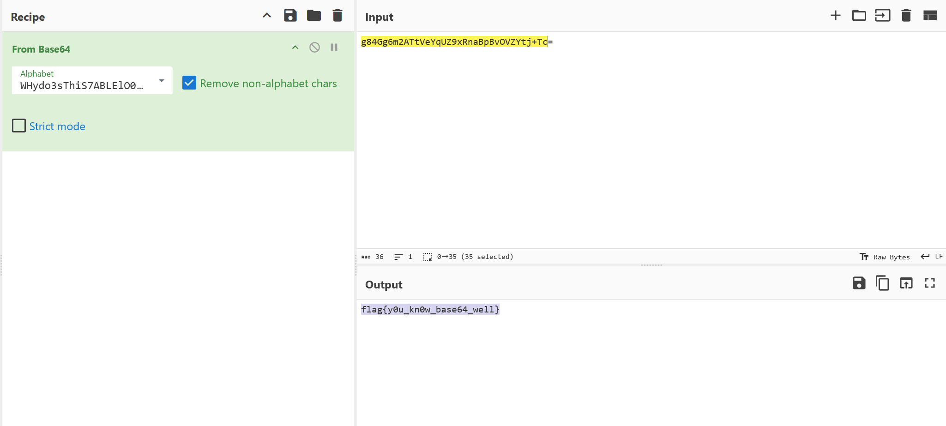Collapse the From Base64 operation
This screenshot has height=426, width=946.
click(x=295, y=47)
